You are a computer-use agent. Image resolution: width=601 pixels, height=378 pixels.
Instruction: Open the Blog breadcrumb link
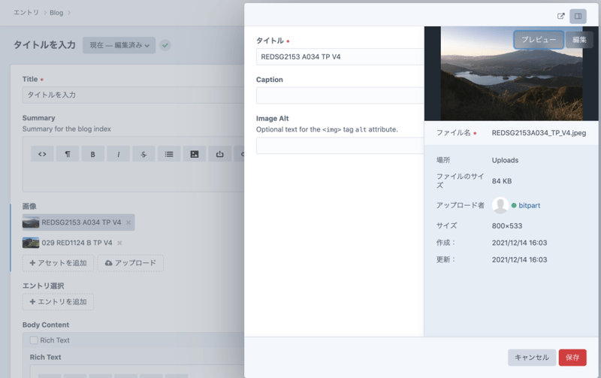pos(56,13)
